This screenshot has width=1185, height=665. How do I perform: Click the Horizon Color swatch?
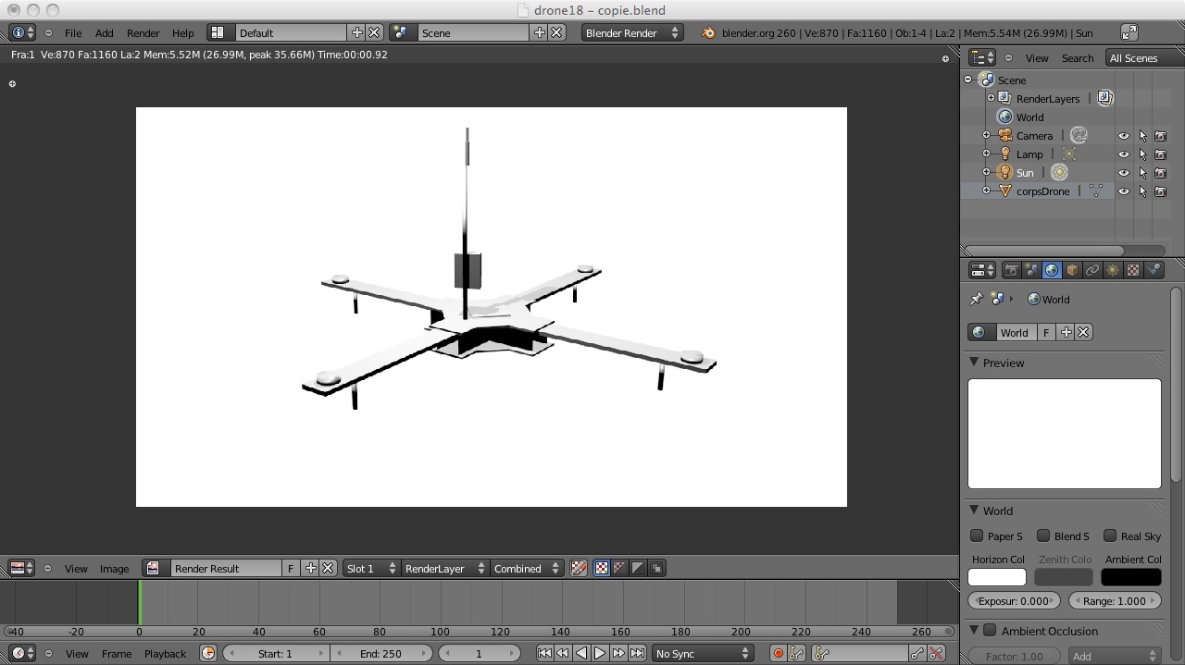(x=997, y=577)
